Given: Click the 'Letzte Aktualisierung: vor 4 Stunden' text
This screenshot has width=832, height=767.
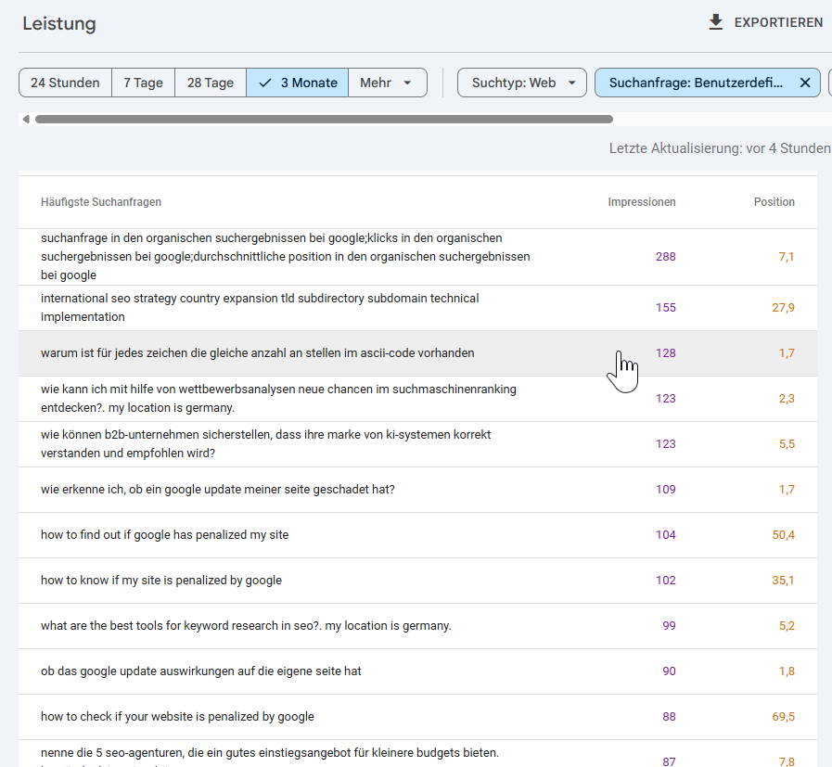Looking at the screenshot, I should 720,148.
